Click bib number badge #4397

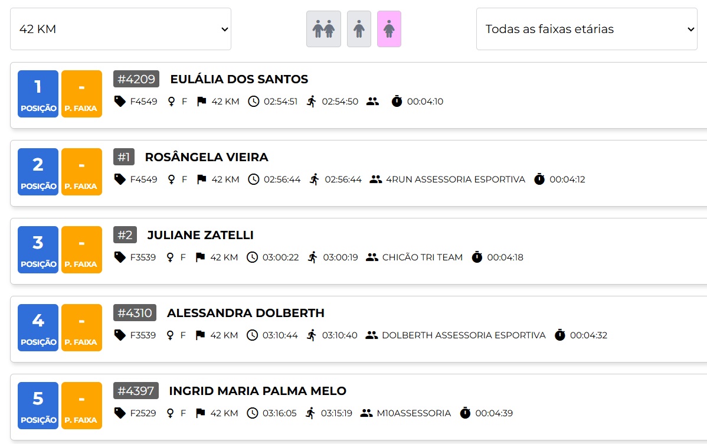click(136, 391)
